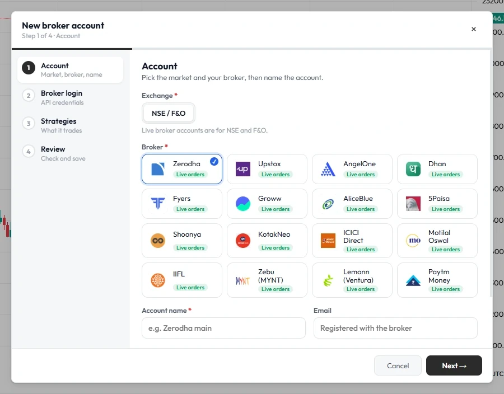Click step number 2 circle
Image resolution: width=504 pixels, height=394 pixels.
pyautogui.click(x=29, y=96)
